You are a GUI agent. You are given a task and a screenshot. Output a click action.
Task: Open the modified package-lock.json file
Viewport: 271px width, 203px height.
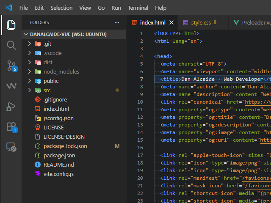click(x=74, y=146)
